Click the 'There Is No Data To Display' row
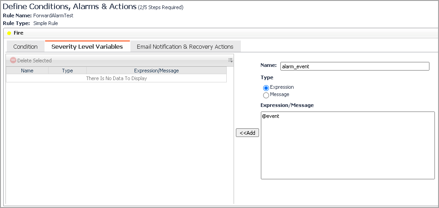439x208 pixels. (x=116, y=78)
